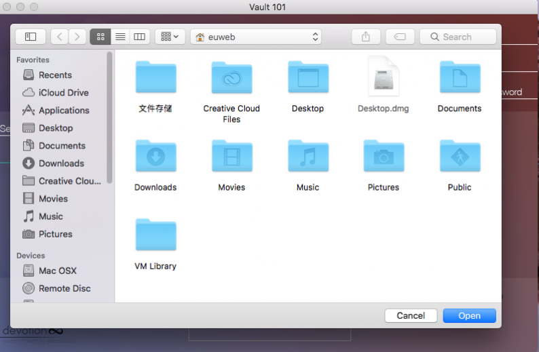Select Creative Cloud in the sidebar
The width and height of the screenshot is (539, 352).
click(61, 181)
